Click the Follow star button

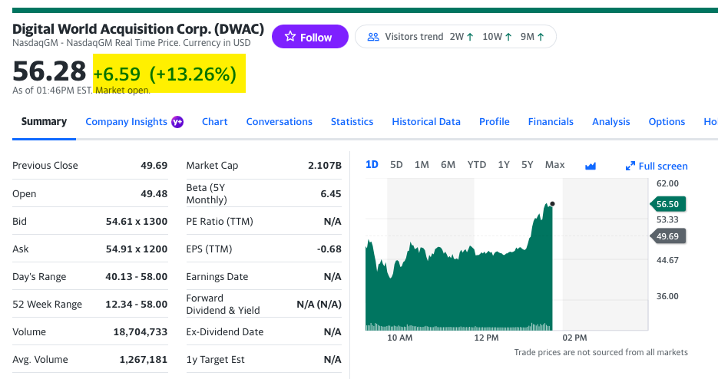tap(310, 37)
